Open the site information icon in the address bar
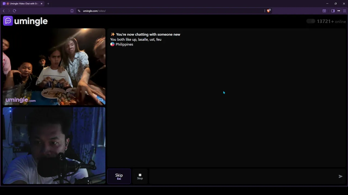Viewport: 348px width, 195px height. click(79, 11)
